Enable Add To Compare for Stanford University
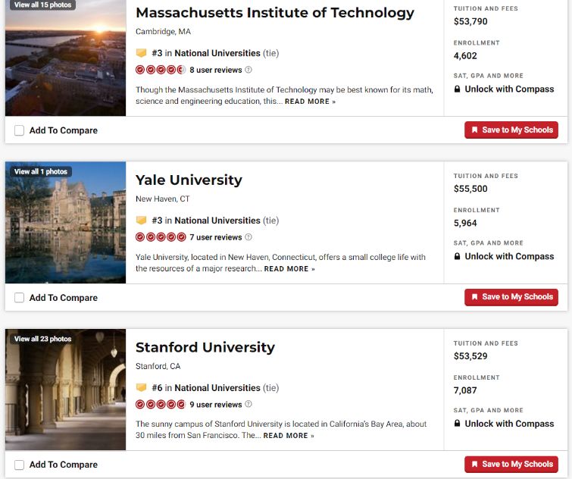The image size is (572, 479). tap(20, 465)
